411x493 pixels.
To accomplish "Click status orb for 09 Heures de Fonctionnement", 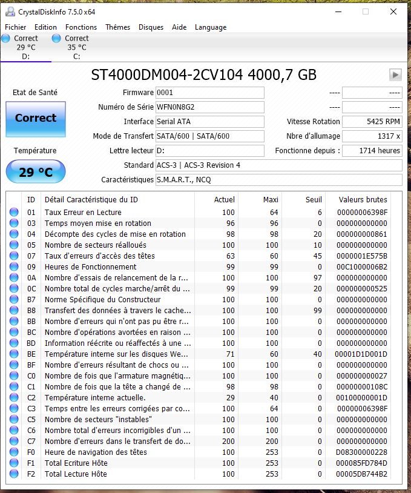I will 14,266.
